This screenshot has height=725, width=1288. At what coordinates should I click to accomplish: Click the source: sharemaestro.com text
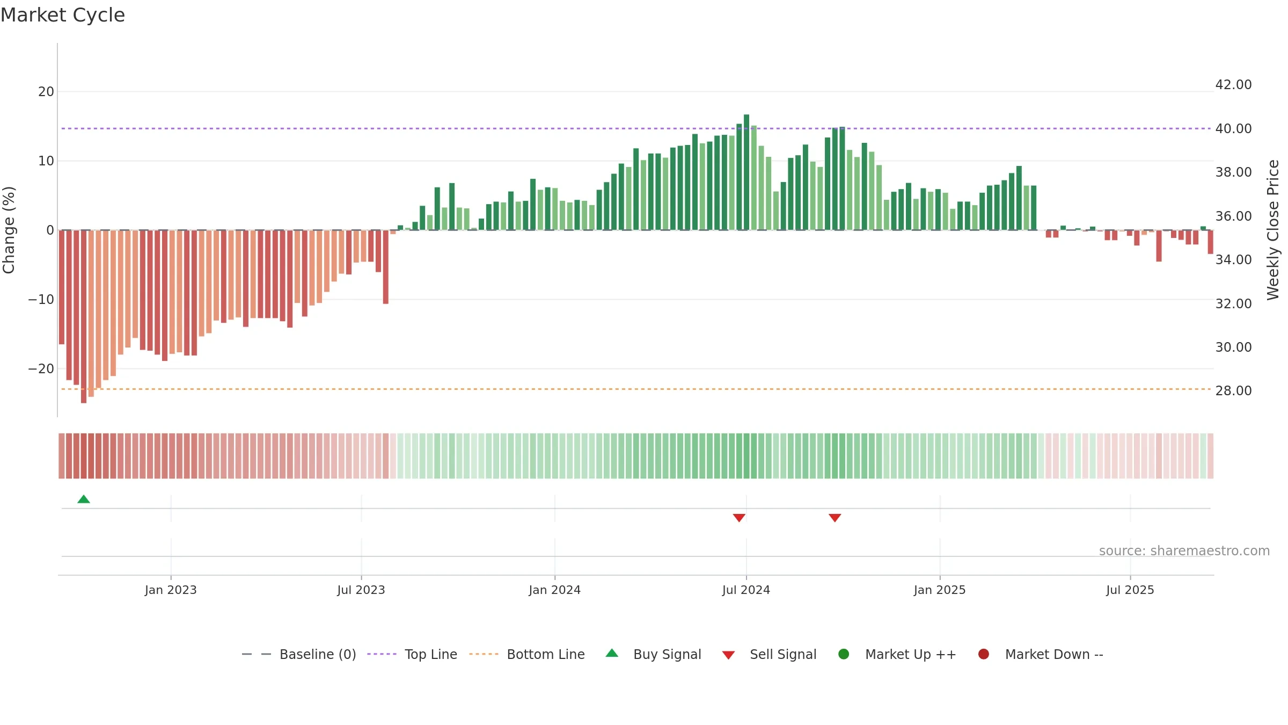[x=1184, y=550]
